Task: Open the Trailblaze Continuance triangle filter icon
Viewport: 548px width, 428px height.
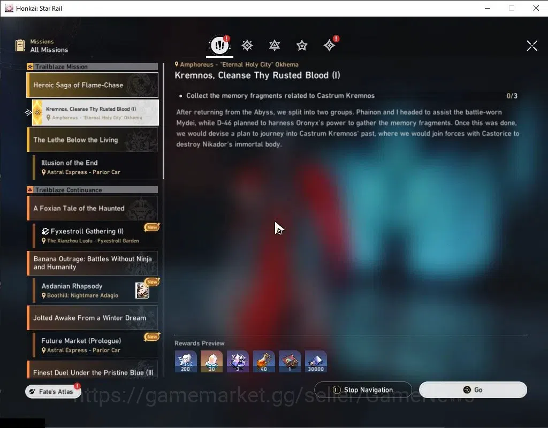Action: (275, 45)
